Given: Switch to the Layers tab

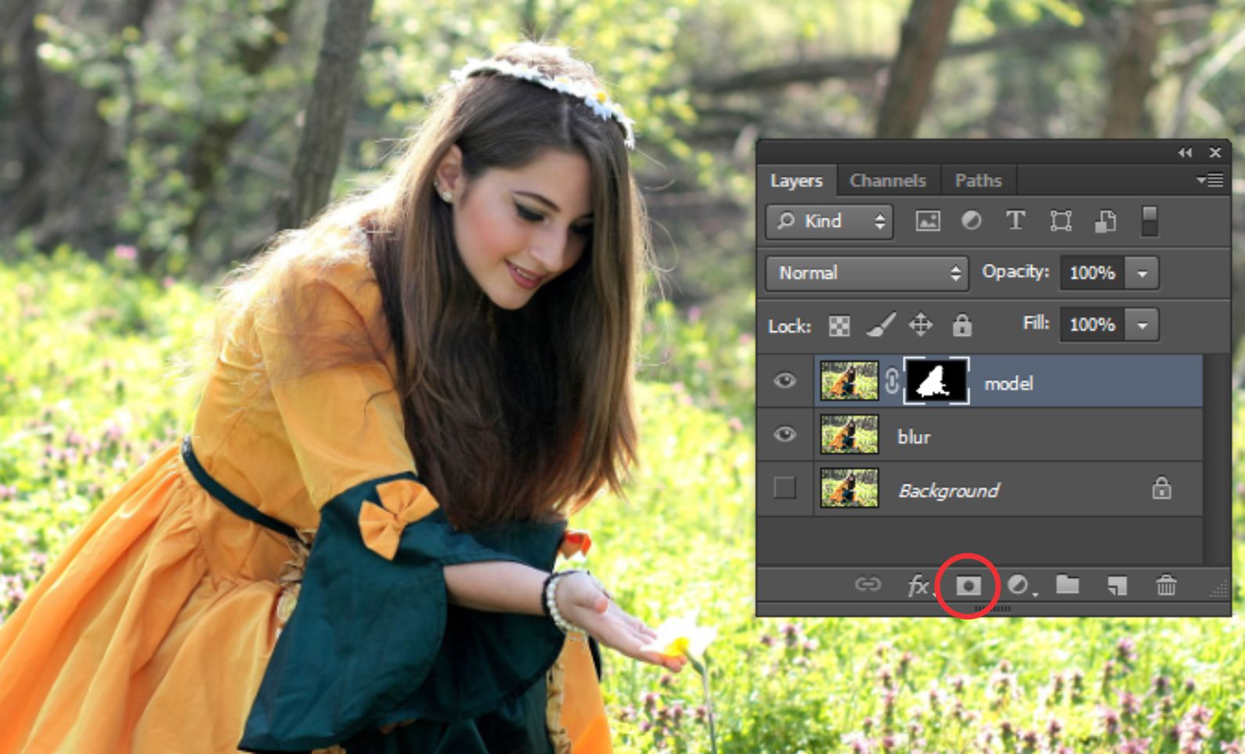Looking at the screenshot, I should click(x=796, y=181).
